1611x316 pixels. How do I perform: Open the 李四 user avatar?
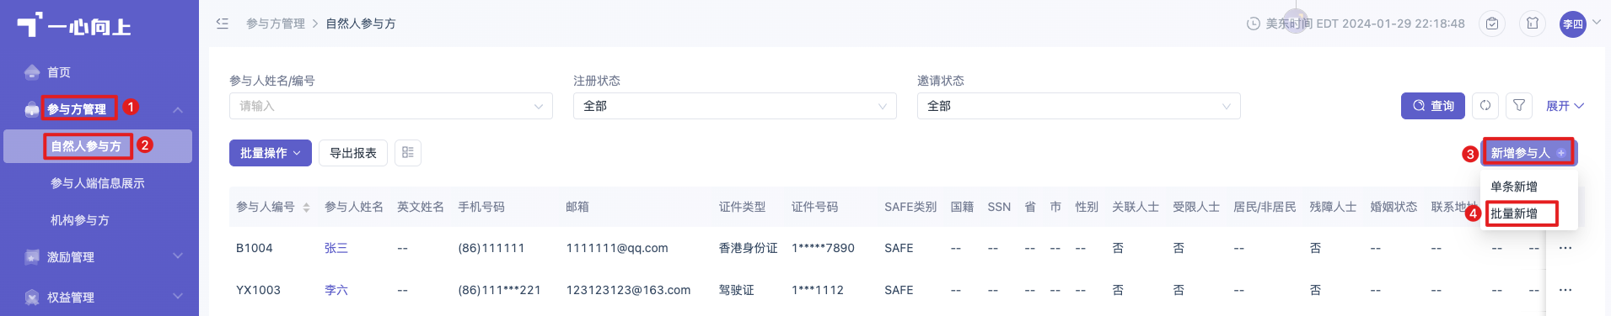click(x=1573, y=24)
